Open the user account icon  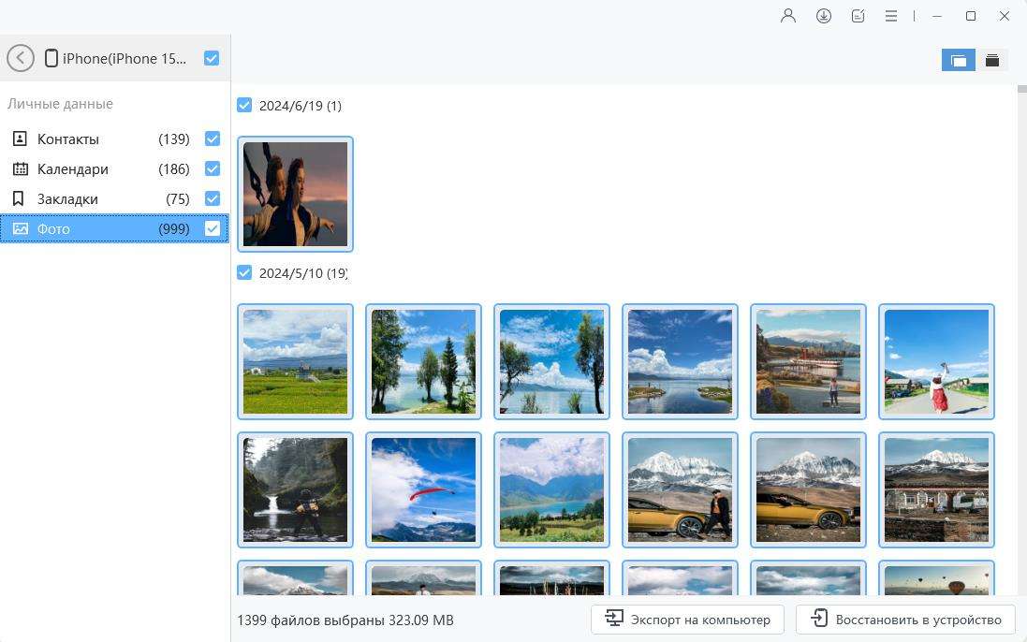788,16
